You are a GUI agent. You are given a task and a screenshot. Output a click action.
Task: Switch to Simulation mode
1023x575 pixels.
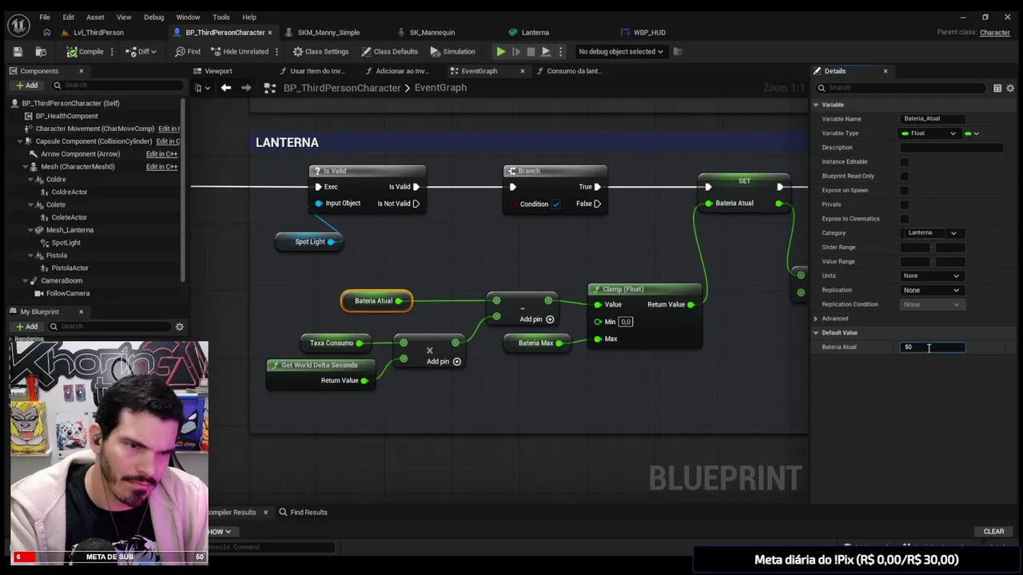coord(452,51)
